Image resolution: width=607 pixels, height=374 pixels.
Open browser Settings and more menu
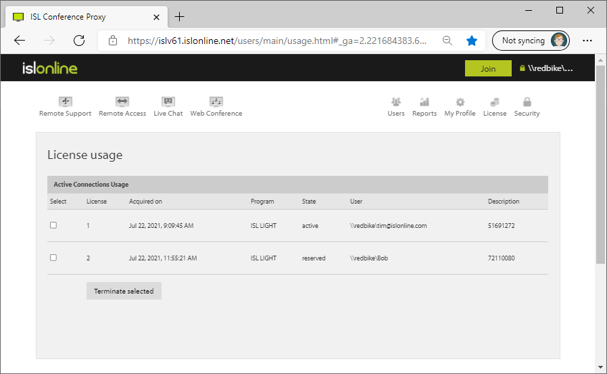(587, 41)
